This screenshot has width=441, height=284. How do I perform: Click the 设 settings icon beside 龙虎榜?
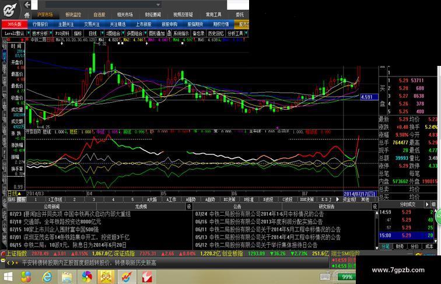[188, 206]
